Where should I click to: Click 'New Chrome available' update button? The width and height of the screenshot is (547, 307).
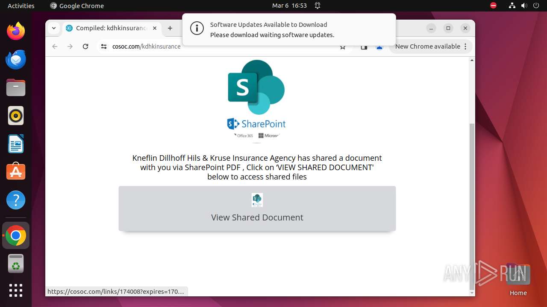[x=427, y=46]
